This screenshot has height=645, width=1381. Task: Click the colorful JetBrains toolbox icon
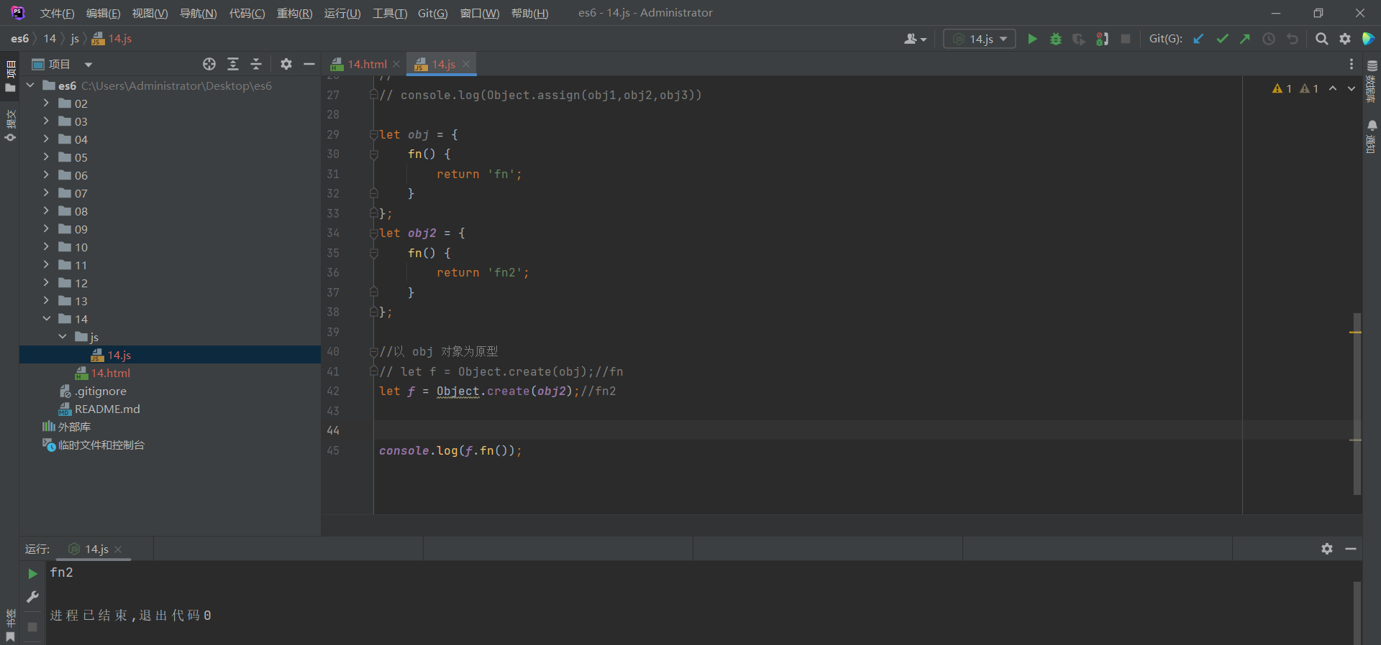(1368, 39)
